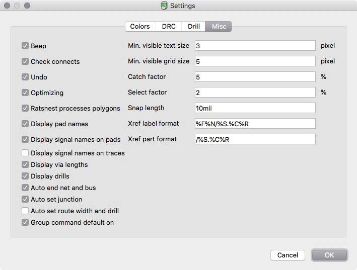Select the Drill tab
The image size is (357, 270).
click(x=193, y=26)
